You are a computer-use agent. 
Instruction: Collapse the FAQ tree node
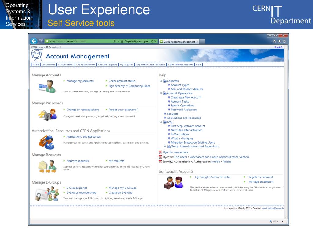[x=161, y=122]
